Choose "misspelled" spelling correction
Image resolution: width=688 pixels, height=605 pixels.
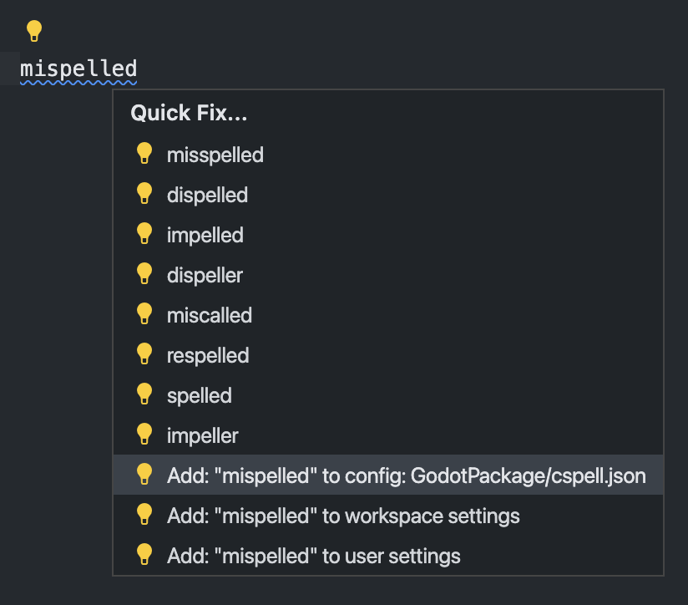pos(215,155)
